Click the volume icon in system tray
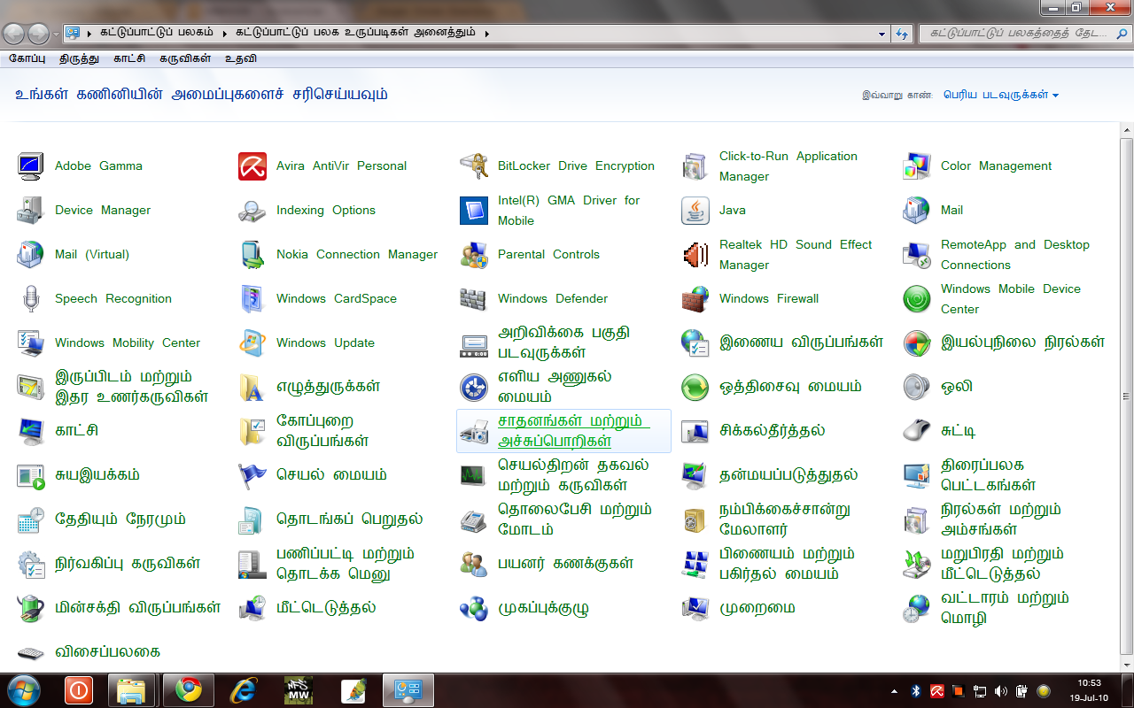The height and width of the screenshot is (708, 1134). pyautogui.click(x=1000, y=690)
